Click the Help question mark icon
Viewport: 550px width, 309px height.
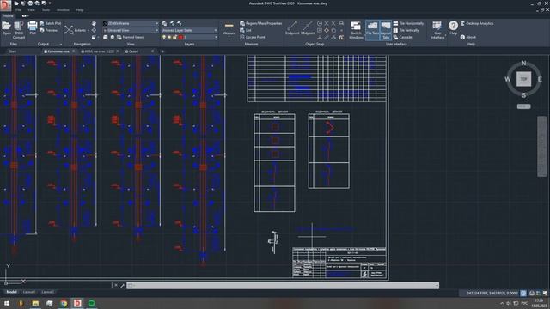pyautogui.click(x=453, y=26)
